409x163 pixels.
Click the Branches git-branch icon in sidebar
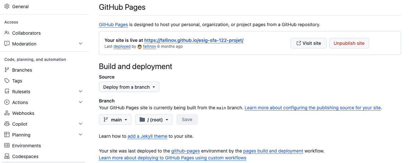(7, 70)
